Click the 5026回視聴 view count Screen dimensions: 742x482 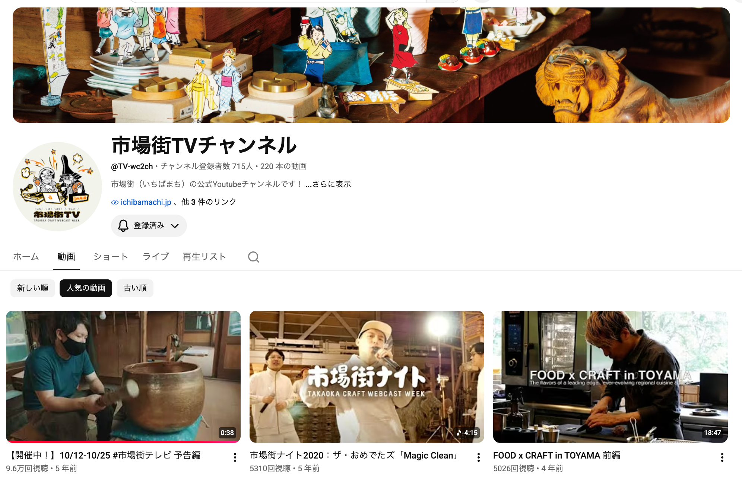coord(514,468)
